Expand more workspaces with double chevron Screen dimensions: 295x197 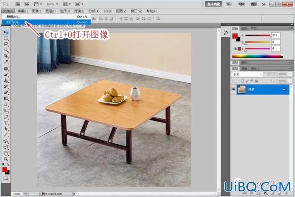click(x=264, y=4)
